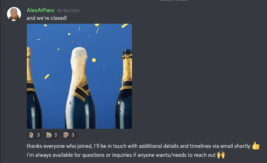The width and height of the screenshot is (267, 163).
Task: Click the thumbs up emoji
Action: click(x=256, y=145)
